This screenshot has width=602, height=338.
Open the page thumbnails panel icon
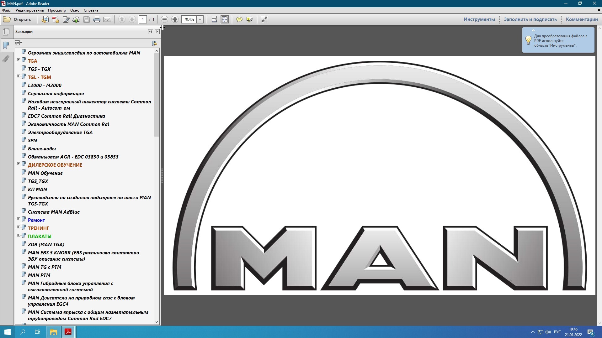[6, 32]
